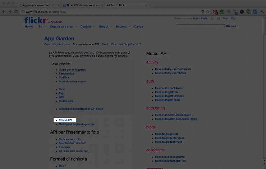Open flickr.auth.checkToken method
This screenshot has width=266, height=169.
[169, 88]
